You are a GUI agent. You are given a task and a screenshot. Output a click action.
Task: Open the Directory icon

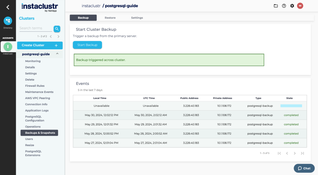[8, 21]
